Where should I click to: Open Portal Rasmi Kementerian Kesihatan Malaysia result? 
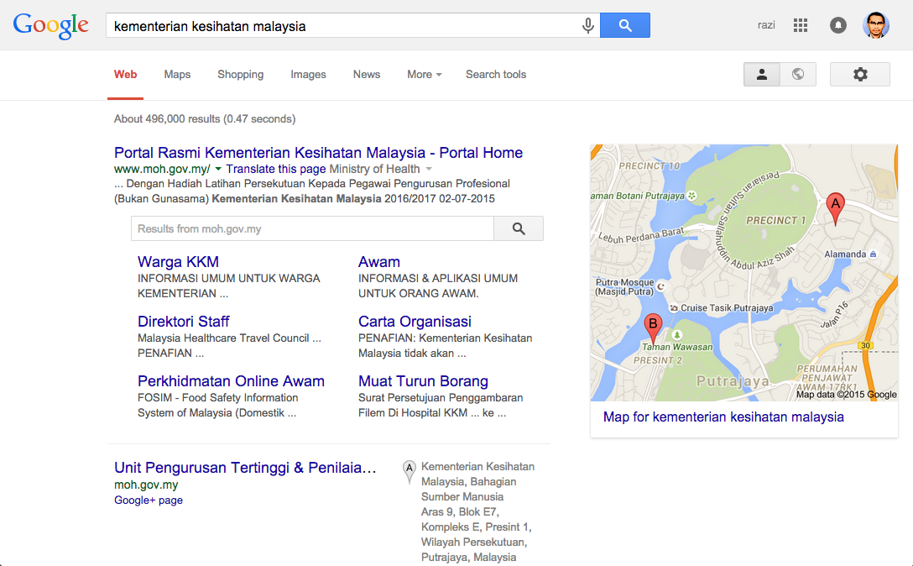click(x=319, y=153)
